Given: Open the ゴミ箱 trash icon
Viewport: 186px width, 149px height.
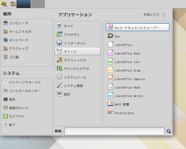Looking at the screenshot, I should tap(6, 57).
